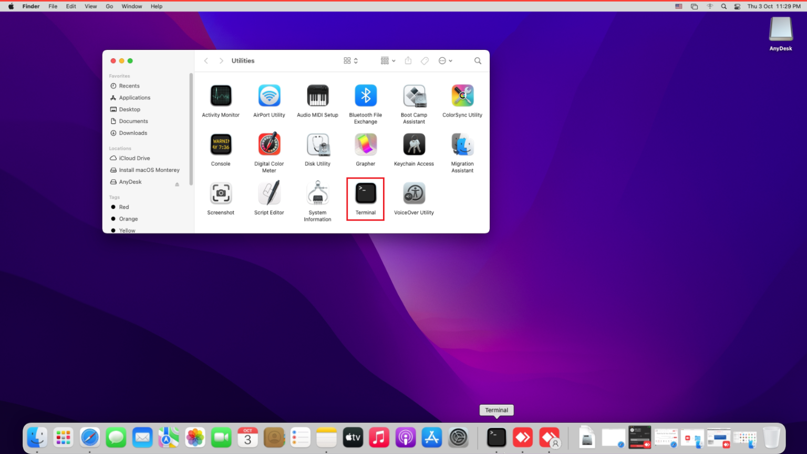This screenshot has width=807, height=454.
Task: Open ColorSync Utility
Action: coord(462,96)
